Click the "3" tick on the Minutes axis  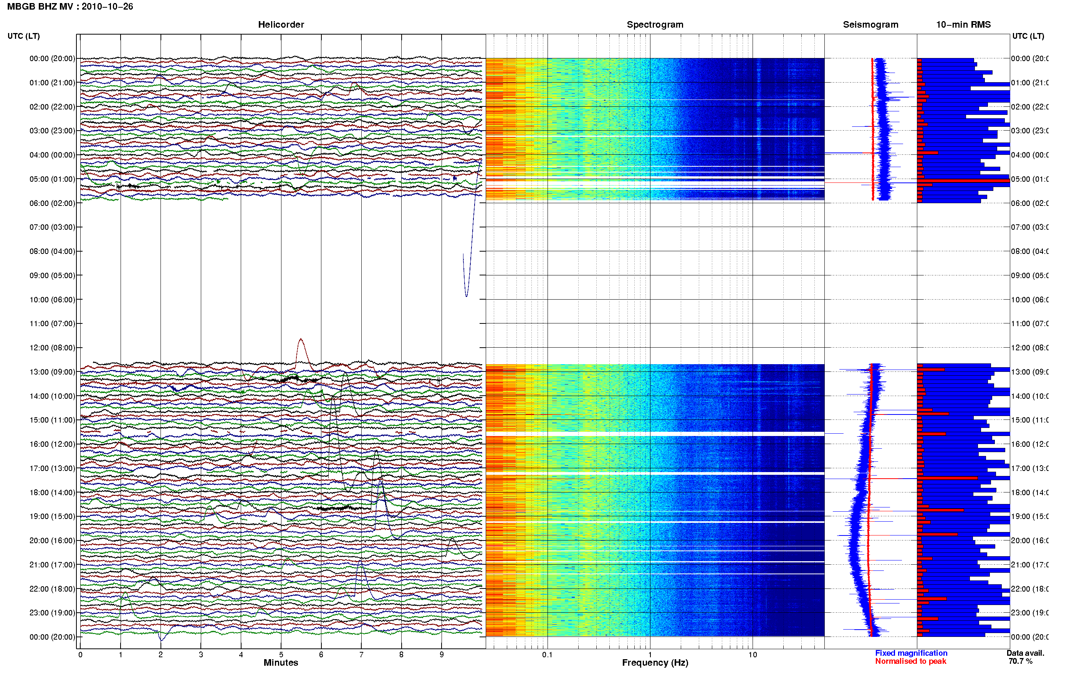pos(201,655)
